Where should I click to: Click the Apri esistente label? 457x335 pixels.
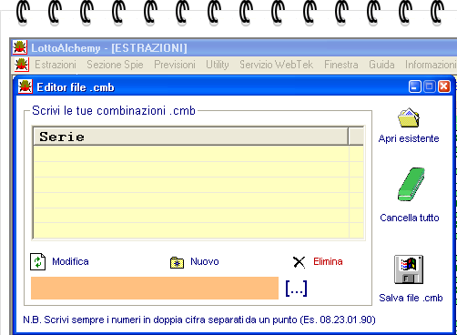(x=409, y=138)
